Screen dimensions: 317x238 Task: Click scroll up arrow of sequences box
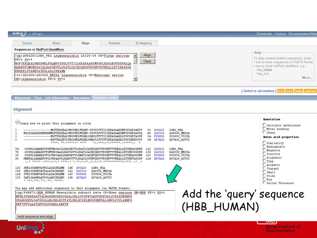pos(135,56)
